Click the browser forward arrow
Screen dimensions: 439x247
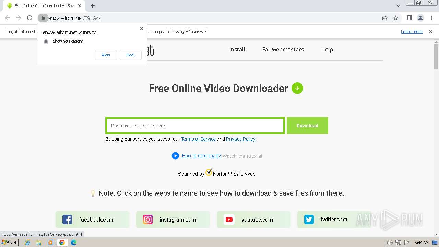coord(19,18)
